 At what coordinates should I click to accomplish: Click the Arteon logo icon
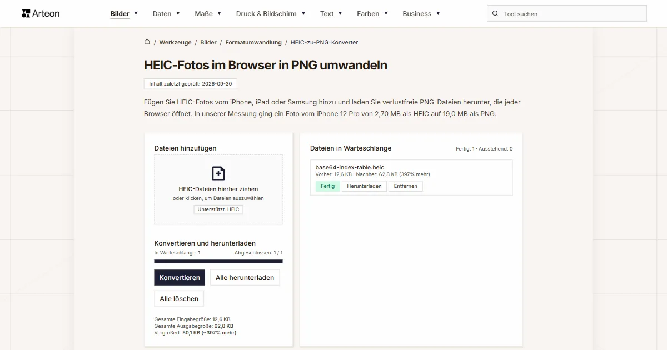26,13
